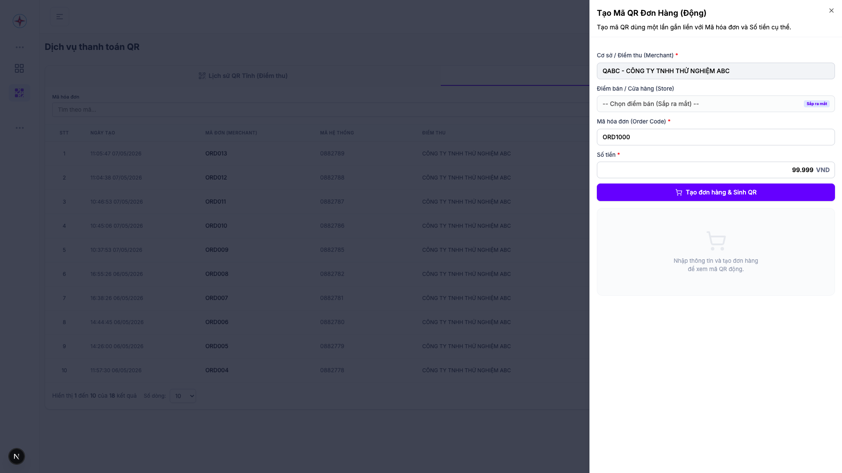Click order code ORD011
Image resolution: width=842 pixels, height=473 pixels.
tap(216, 201)
